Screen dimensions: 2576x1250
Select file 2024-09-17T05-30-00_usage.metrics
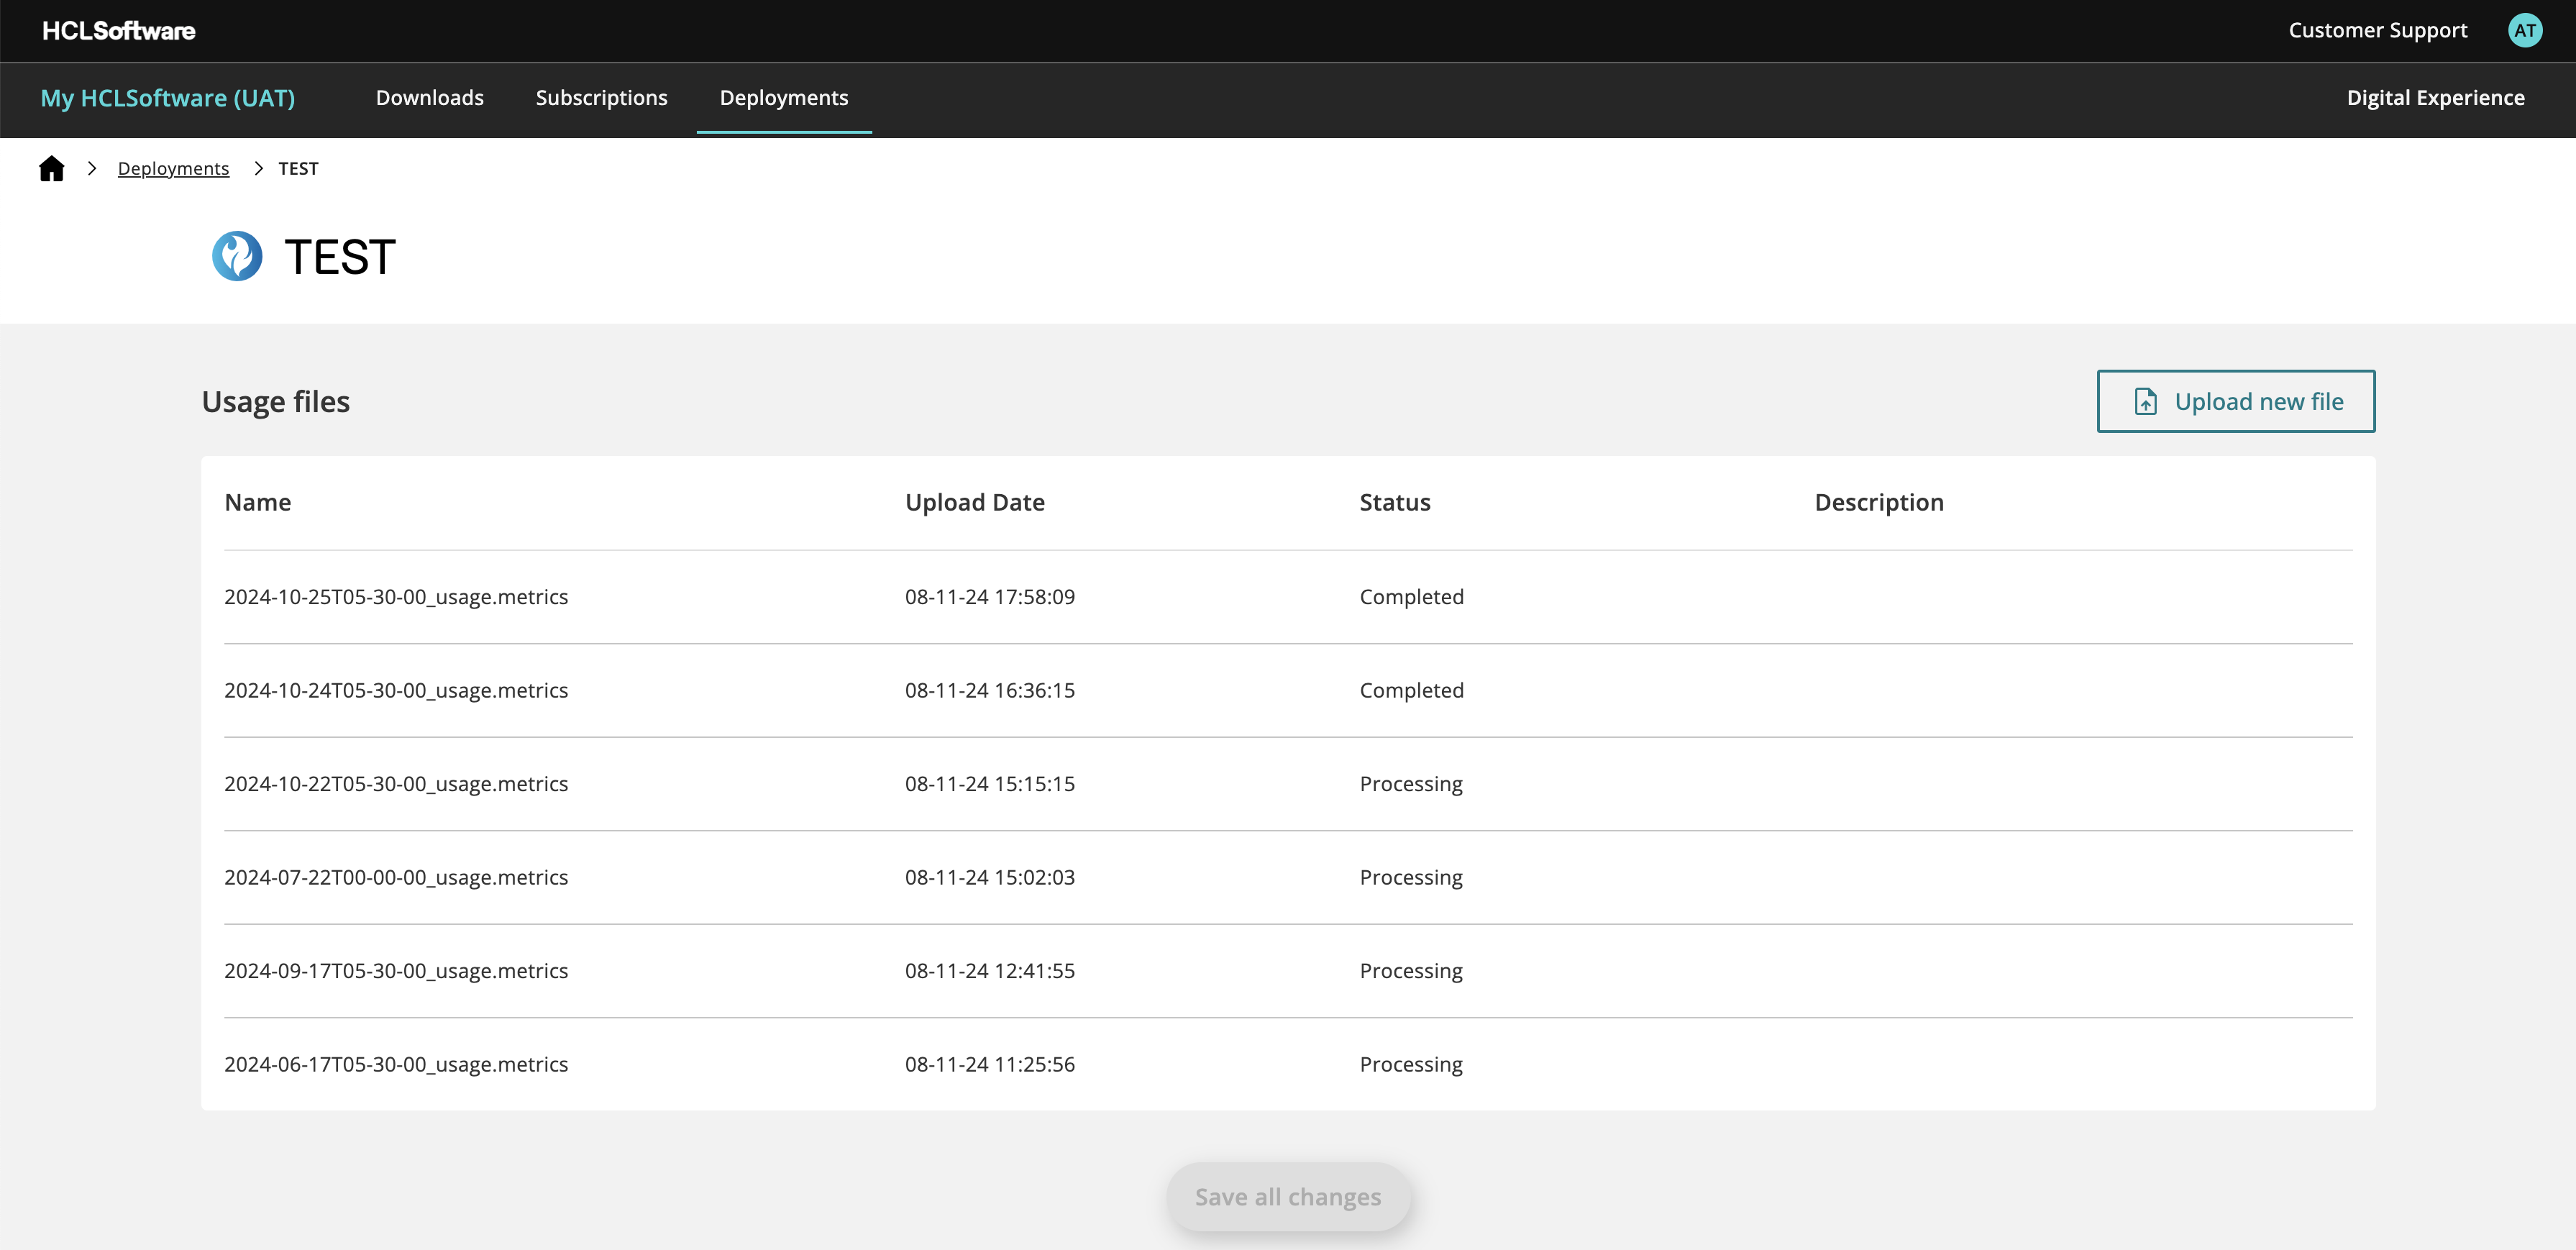(x=396, y=971)
